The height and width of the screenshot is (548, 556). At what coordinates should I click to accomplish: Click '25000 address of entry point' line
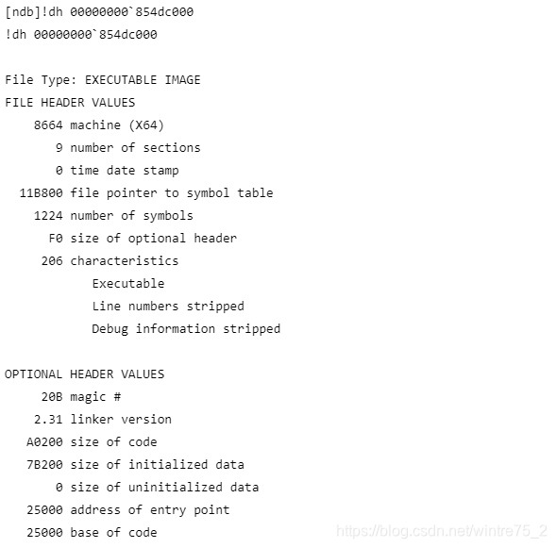click(x=128, y=510)
